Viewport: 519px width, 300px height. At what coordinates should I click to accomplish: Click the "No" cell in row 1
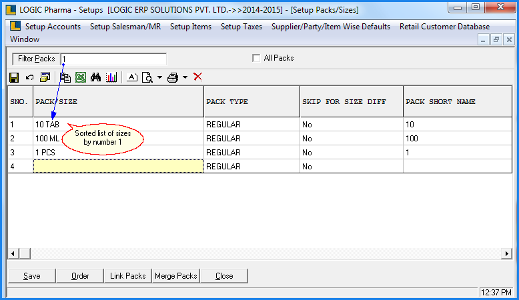pos(352,125)
